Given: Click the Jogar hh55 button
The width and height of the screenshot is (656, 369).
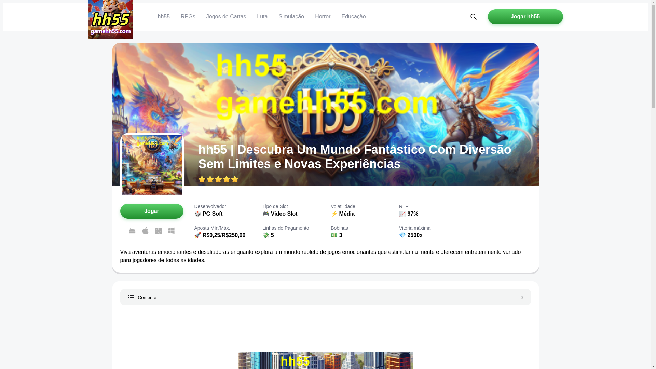Looking at the screenshot, I should click(525, 17).
